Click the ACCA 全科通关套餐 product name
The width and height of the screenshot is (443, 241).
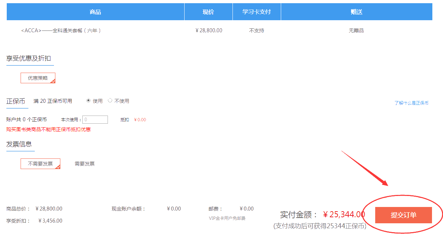[61, 31]
